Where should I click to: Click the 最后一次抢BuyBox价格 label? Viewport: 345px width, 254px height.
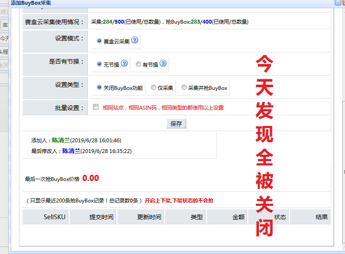(52, 179)
